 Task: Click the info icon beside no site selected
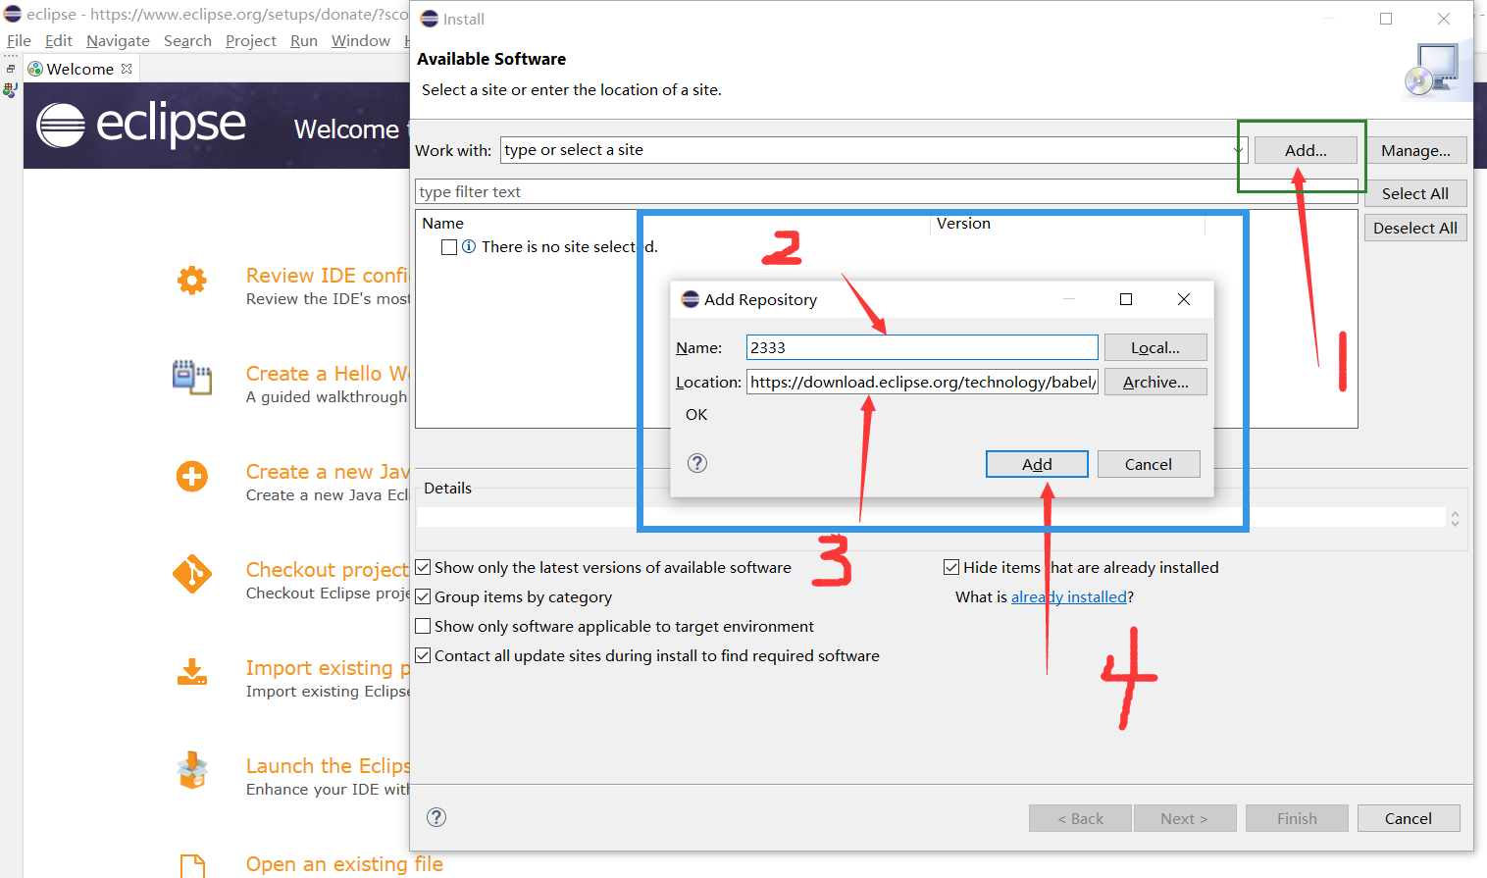click(x=469, y=246)
